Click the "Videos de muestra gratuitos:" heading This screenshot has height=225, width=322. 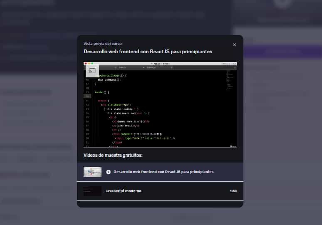(x=113, y=155)
